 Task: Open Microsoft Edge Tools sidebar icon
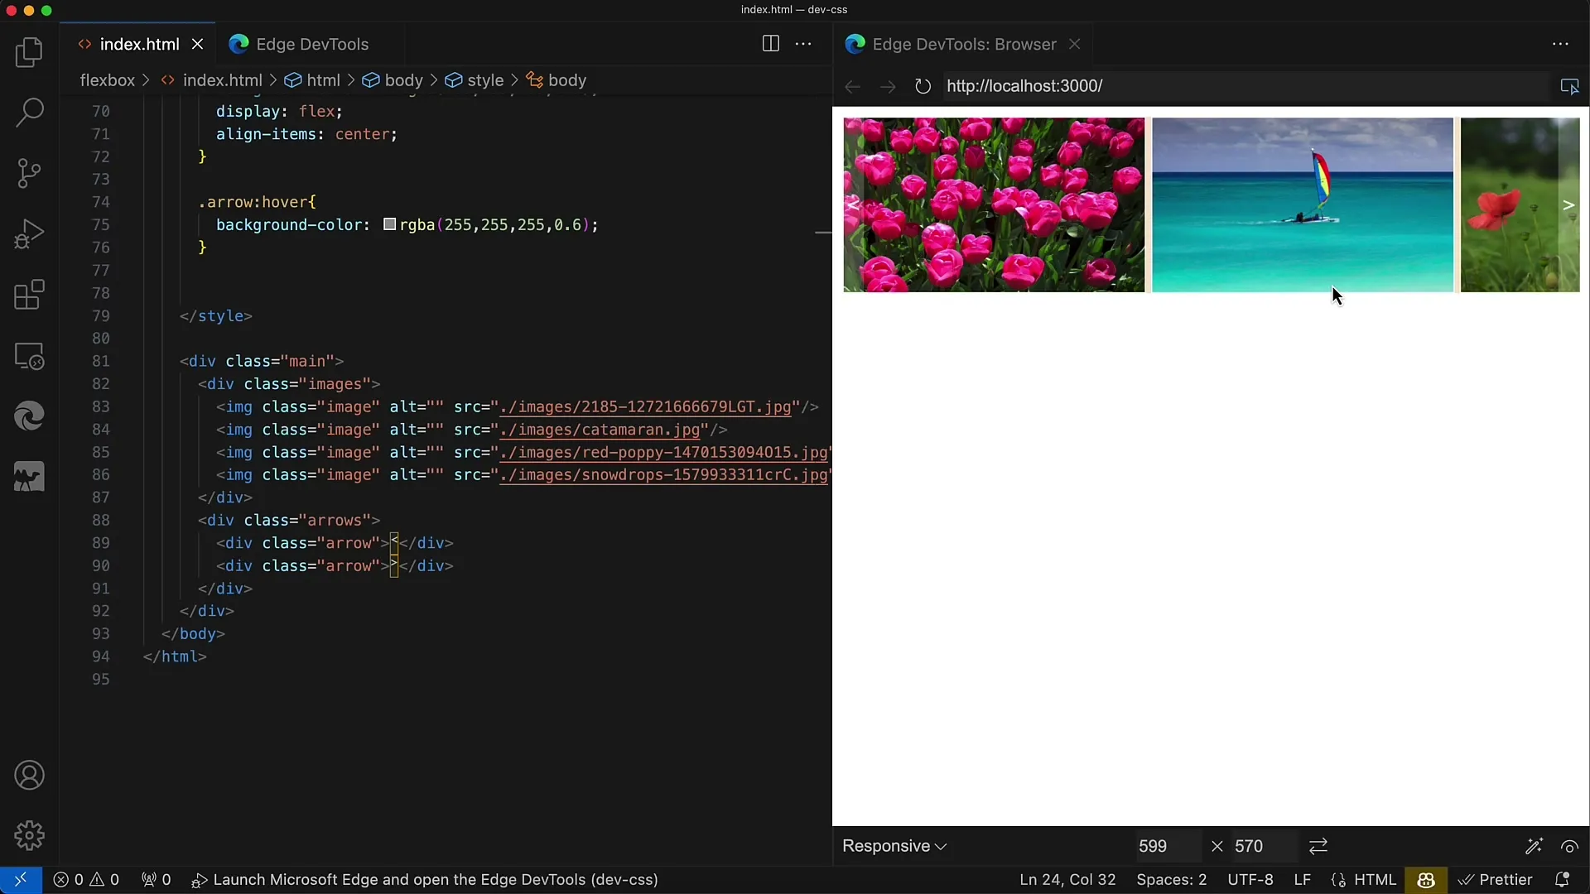tap(29, 416)
